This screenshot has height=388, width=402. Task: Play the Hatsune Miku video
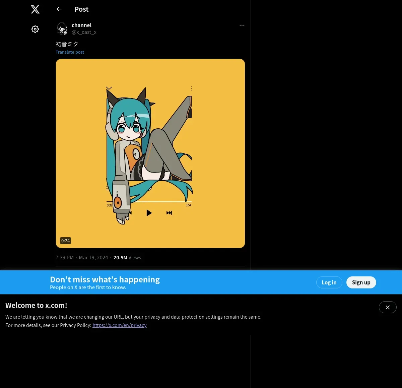pos(150,153)
